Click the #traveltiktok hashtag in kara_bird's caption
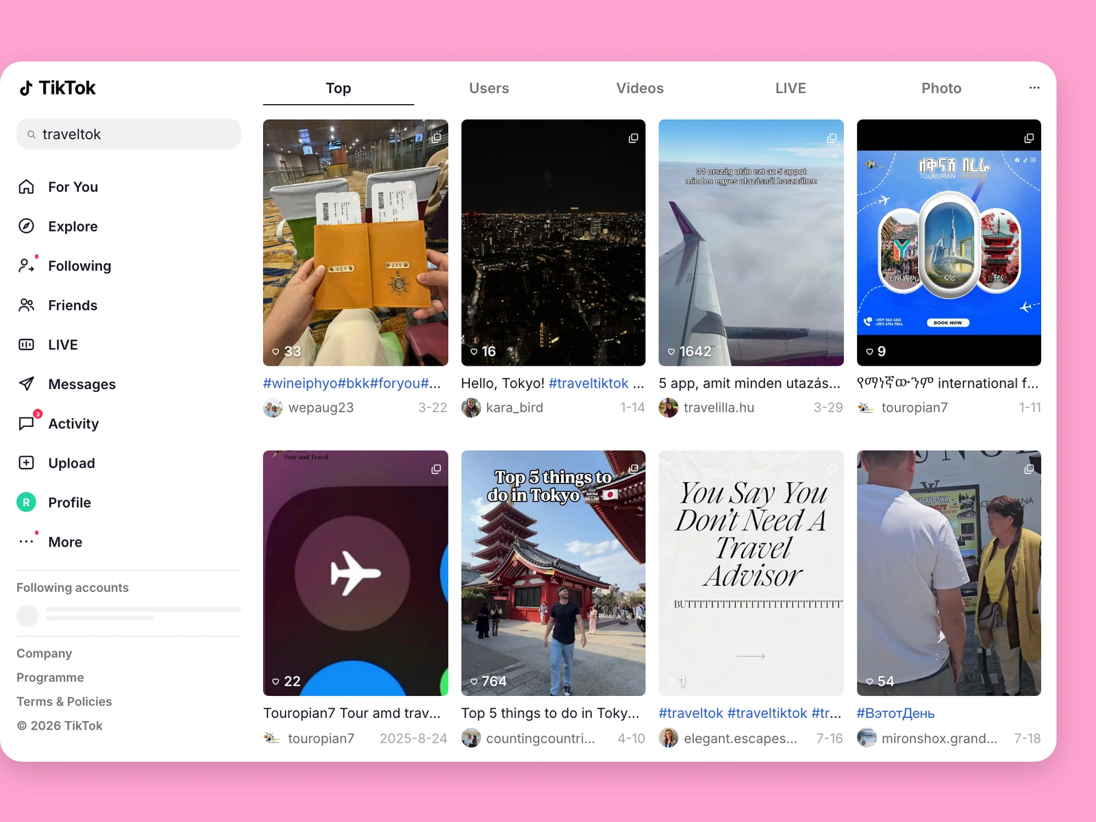The height and width of the screenshot is (822, 1096). [x=588, y=384]
